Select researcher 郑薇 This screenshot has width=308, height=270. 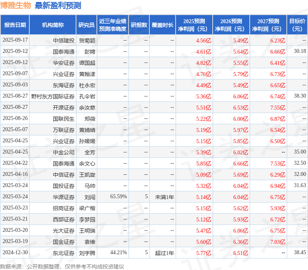90,119
